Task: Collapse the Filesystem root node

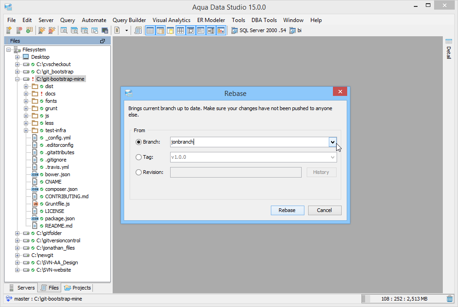Action: coord(8,50)
